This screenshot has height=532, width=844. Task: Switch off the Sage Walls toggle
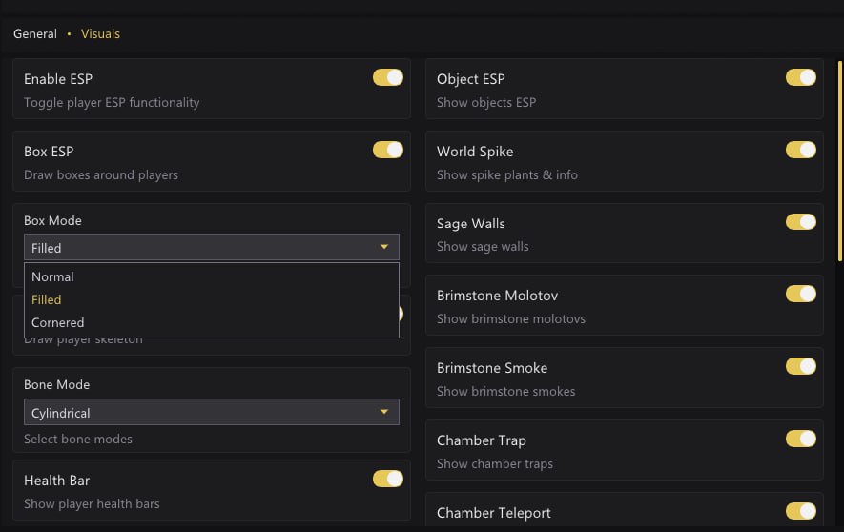(800, 222)
